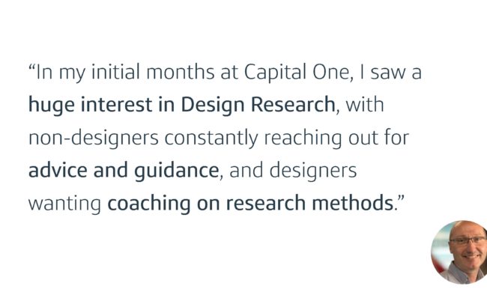Click the words "I saw a"

[x=390, y=73]
